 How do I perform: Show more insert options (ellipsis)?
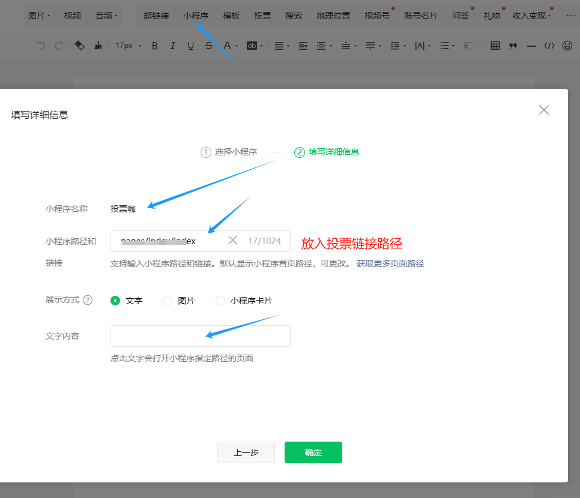tap(570, 16)
